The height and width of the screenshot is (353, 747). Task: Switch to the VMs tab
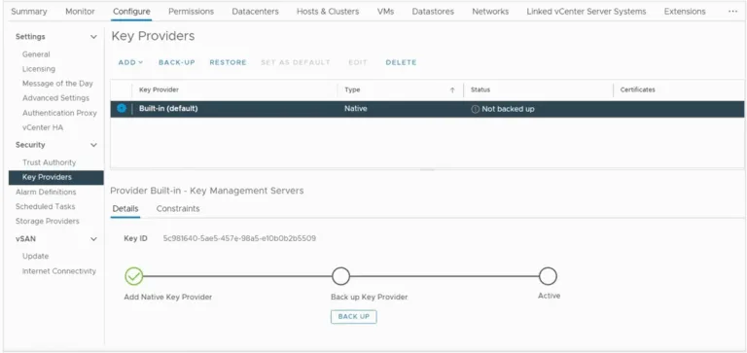coord(385,12)
